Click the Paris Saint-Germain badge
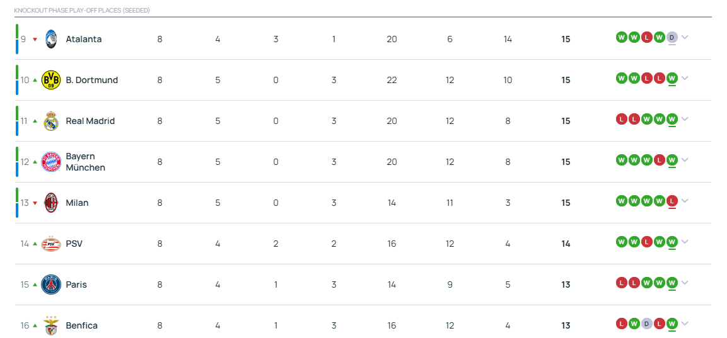 51,284
